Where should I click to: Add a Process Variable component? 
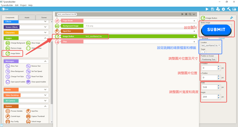[14, 111]
